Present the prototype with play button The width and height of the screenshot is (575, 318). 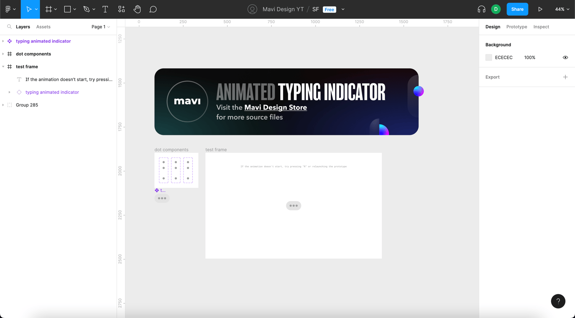coord(540,9)
